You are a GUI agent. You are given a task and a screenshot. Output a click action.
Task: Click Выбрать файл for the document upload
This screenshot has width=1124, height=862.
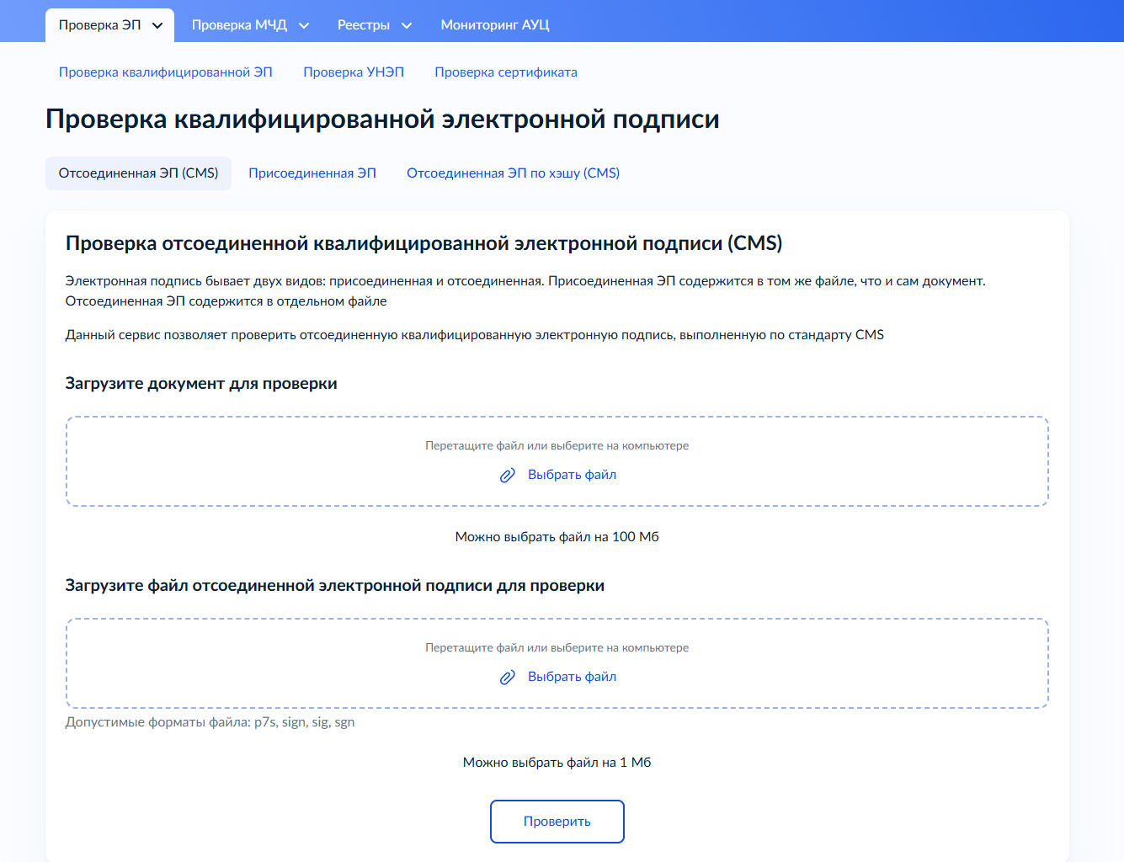click(x=572, y=475)
